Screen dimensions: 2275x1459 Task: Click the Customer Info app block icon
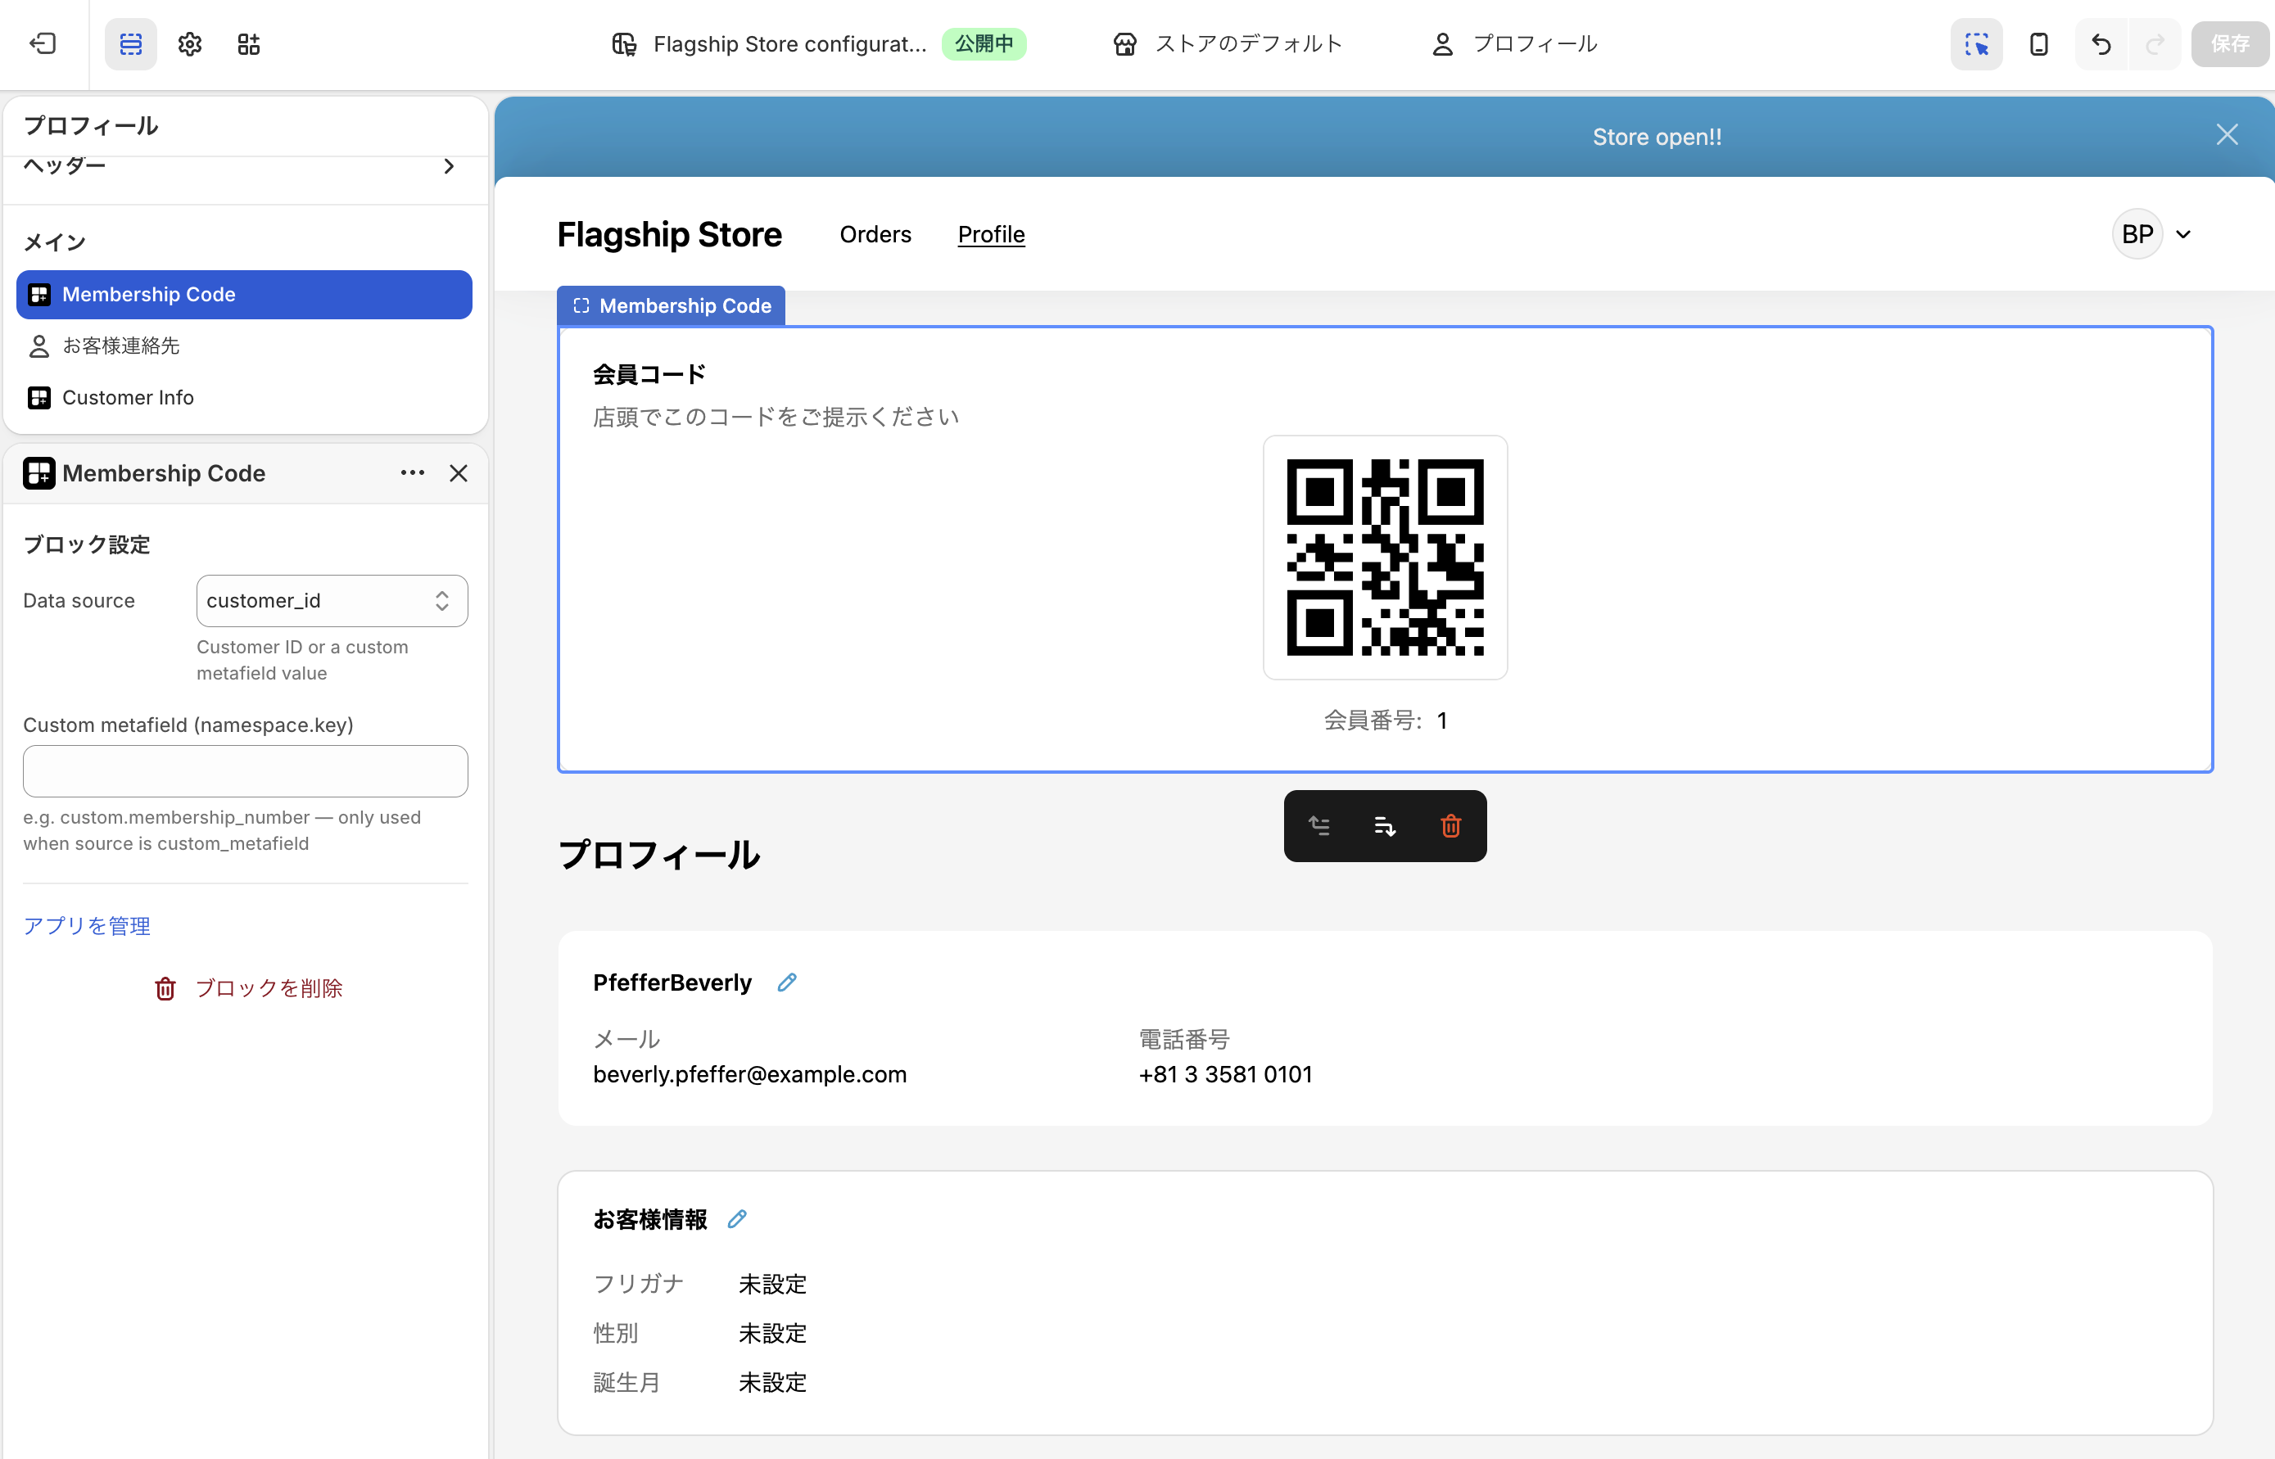(38, 398)
